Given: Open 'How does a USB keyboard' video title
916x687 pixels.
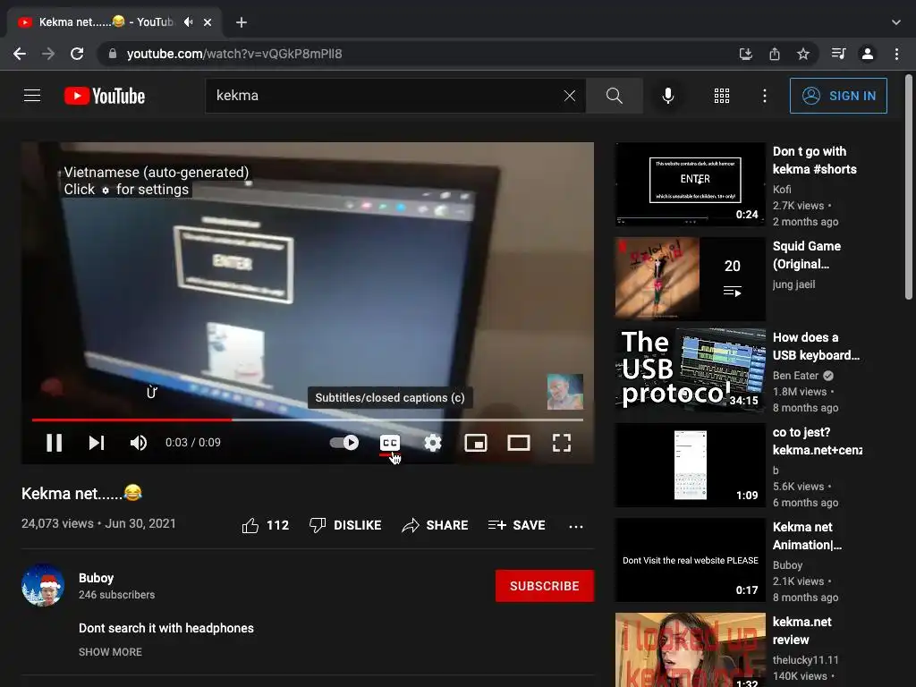Looking at the screenshot, I should tap(816, 346).
